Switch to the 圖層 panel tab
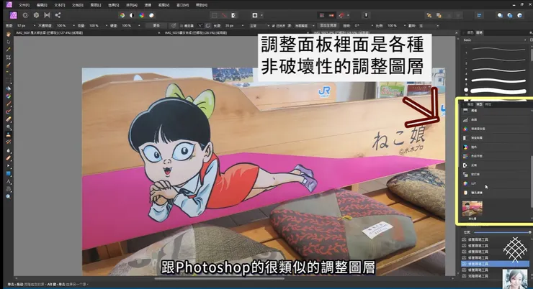Screen dimensions: 533x289 click(470, 104)
